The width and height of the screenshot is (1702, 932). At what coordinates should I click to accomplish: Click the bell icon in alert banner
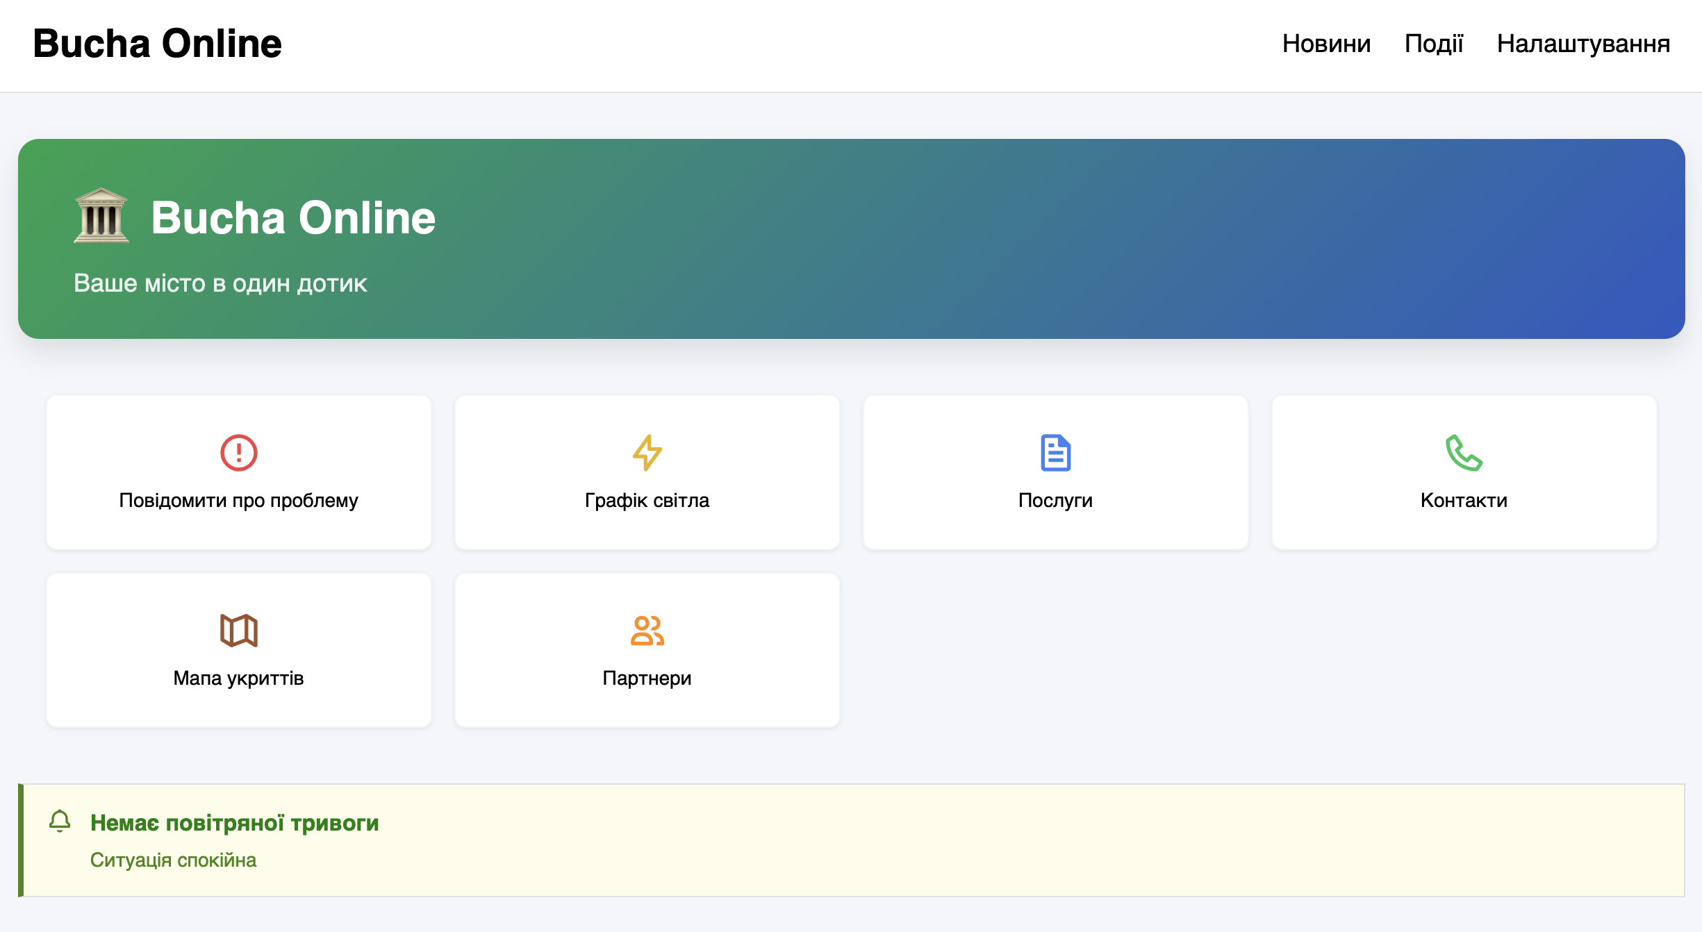point(60,822)
